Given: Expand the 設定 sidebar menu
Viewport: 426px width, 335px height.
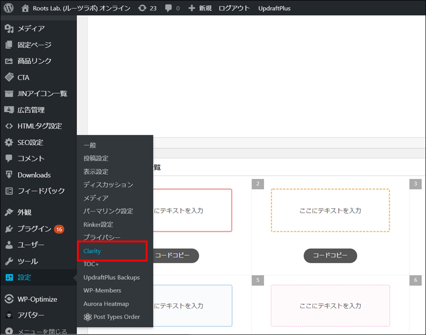Looking at the screenshot, I should (x=24, y=277).
